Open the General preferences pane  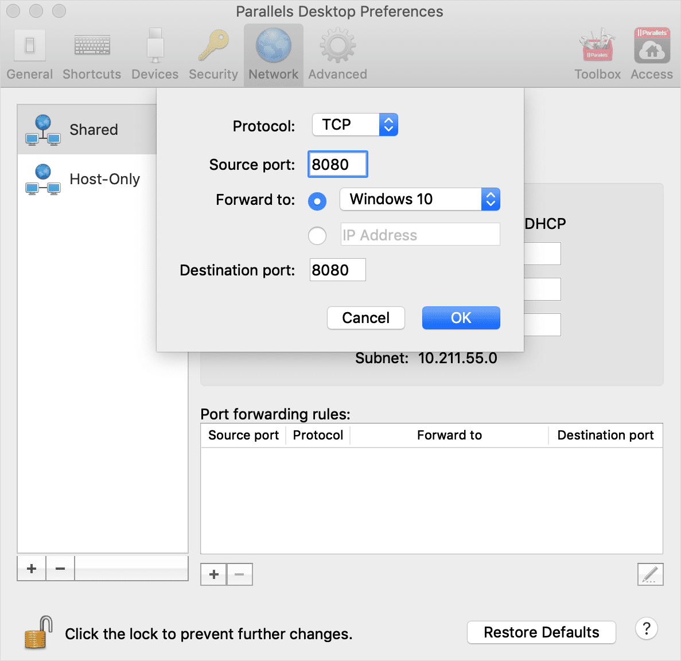click(29, 55)
